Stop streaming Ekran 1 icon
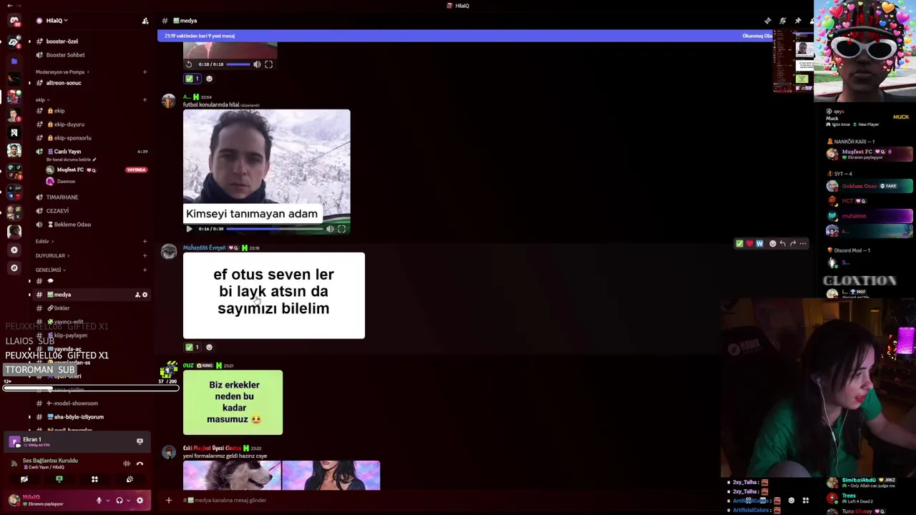 click(140, 441)
